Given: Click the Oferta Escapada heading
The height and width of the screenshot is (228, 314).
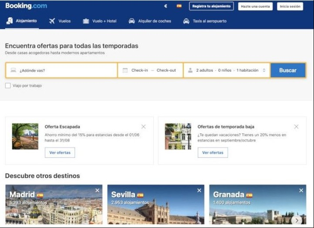Looking at the screenshot, I should pos(62,127).
